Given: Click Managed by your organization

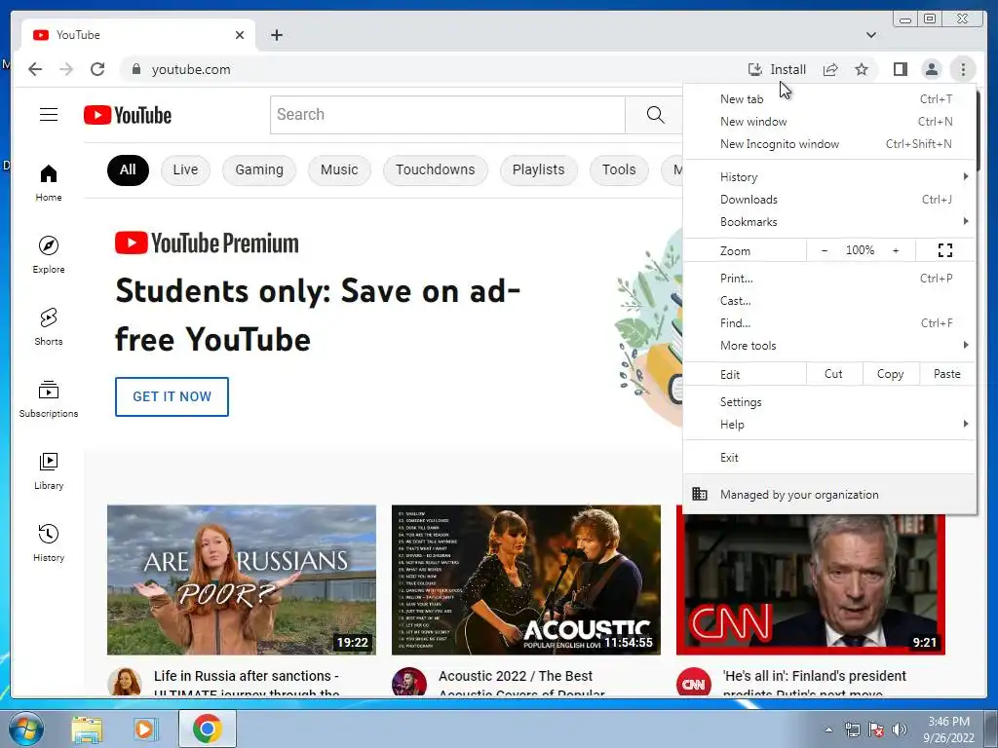Looking at the screenshot, I should pyautogui.click(x=829, y=494).
